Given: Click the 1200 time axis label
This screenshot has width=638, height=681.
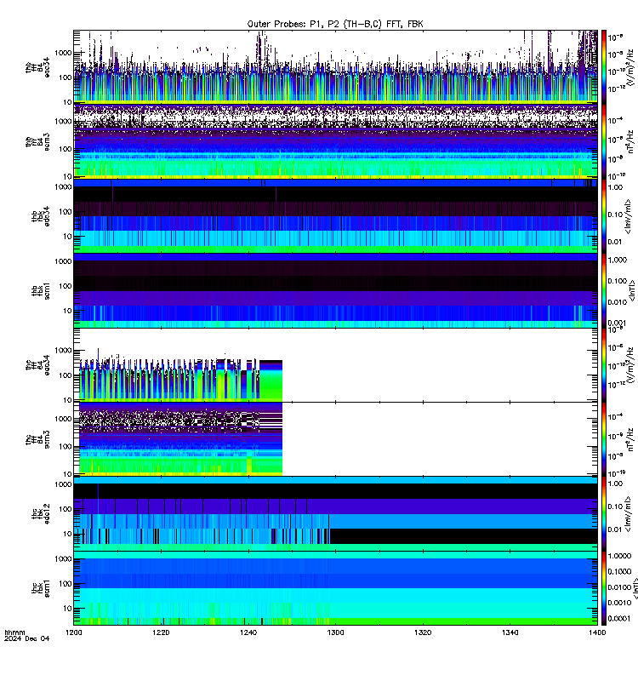Looking at the screenshot, I should pos(73,632).
